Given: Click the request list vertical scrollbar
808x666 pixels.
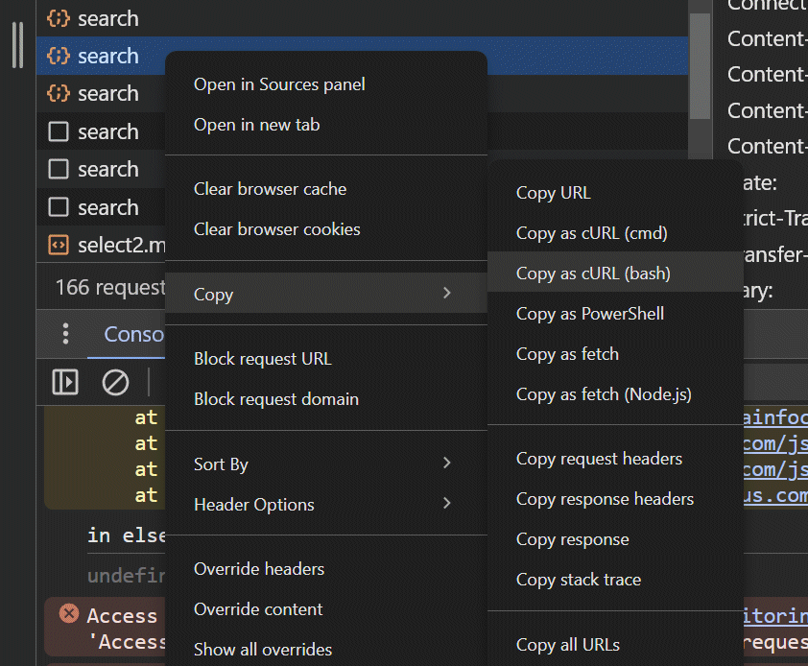Looking at the screenshot, I should pos(700,67).
